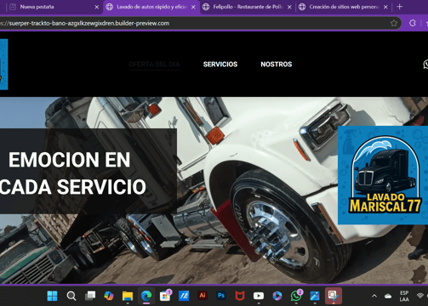Close the Felipollo tab
Viewport: 428px width, 306px height.
coord(289,7)
